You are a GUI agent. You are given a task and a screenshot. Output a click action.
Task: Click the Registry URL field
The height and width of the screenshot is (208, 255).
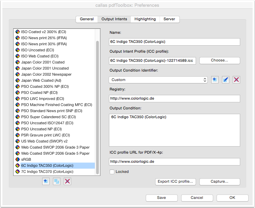(174, 99)
